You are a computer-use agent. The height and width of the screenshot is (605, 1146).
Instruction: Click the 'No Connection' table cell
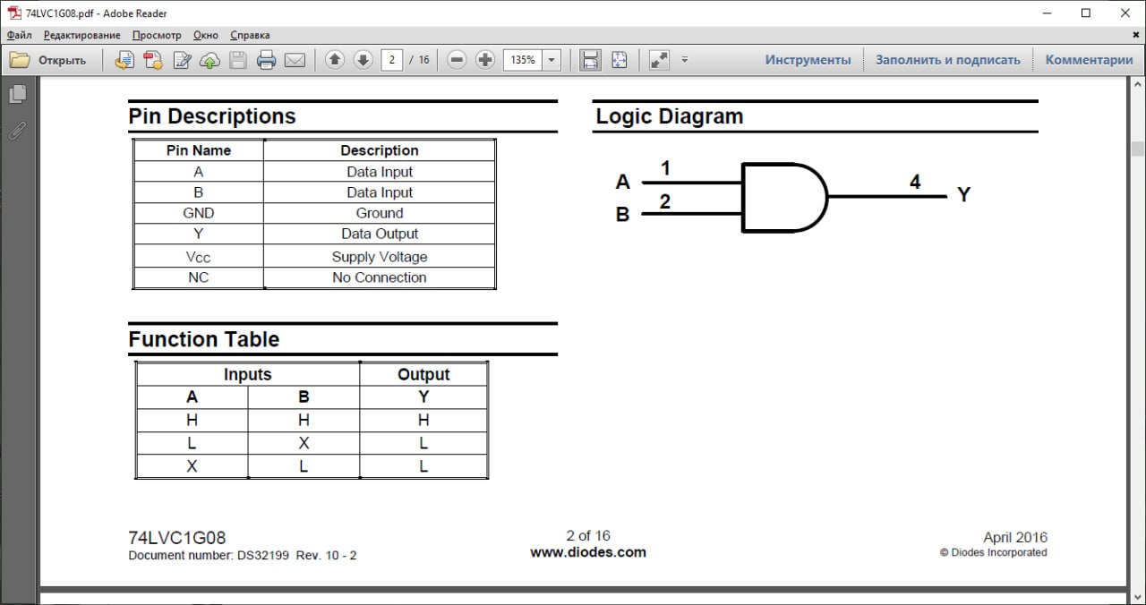click(x=380, y=277)
